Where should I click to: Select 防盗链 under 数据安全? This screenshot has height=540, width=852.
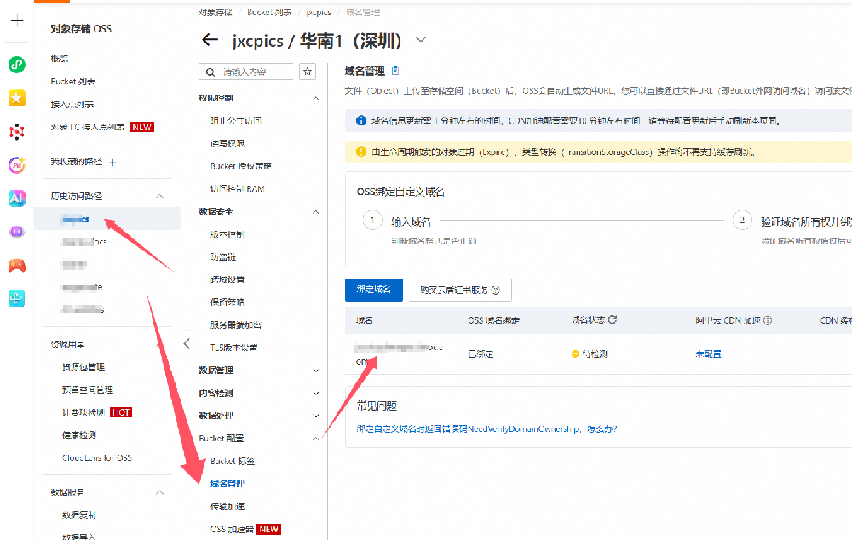(x=222, y=257)
